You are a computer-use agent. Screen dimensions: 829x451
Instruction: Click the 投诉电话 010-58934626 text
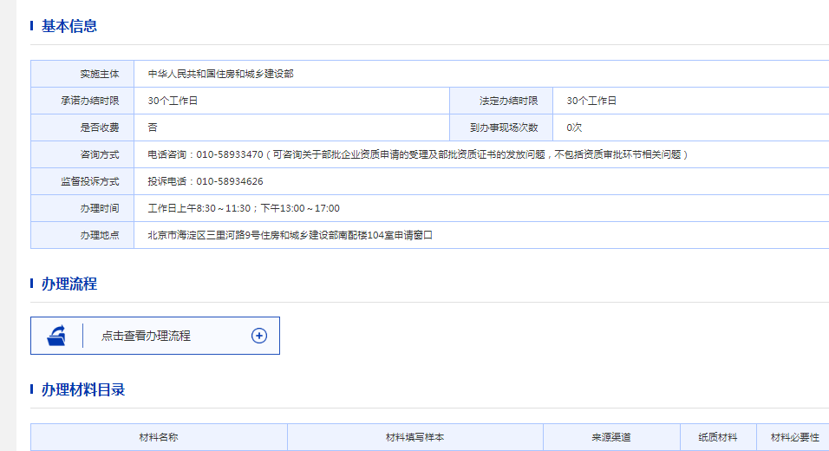click(206, 181)
